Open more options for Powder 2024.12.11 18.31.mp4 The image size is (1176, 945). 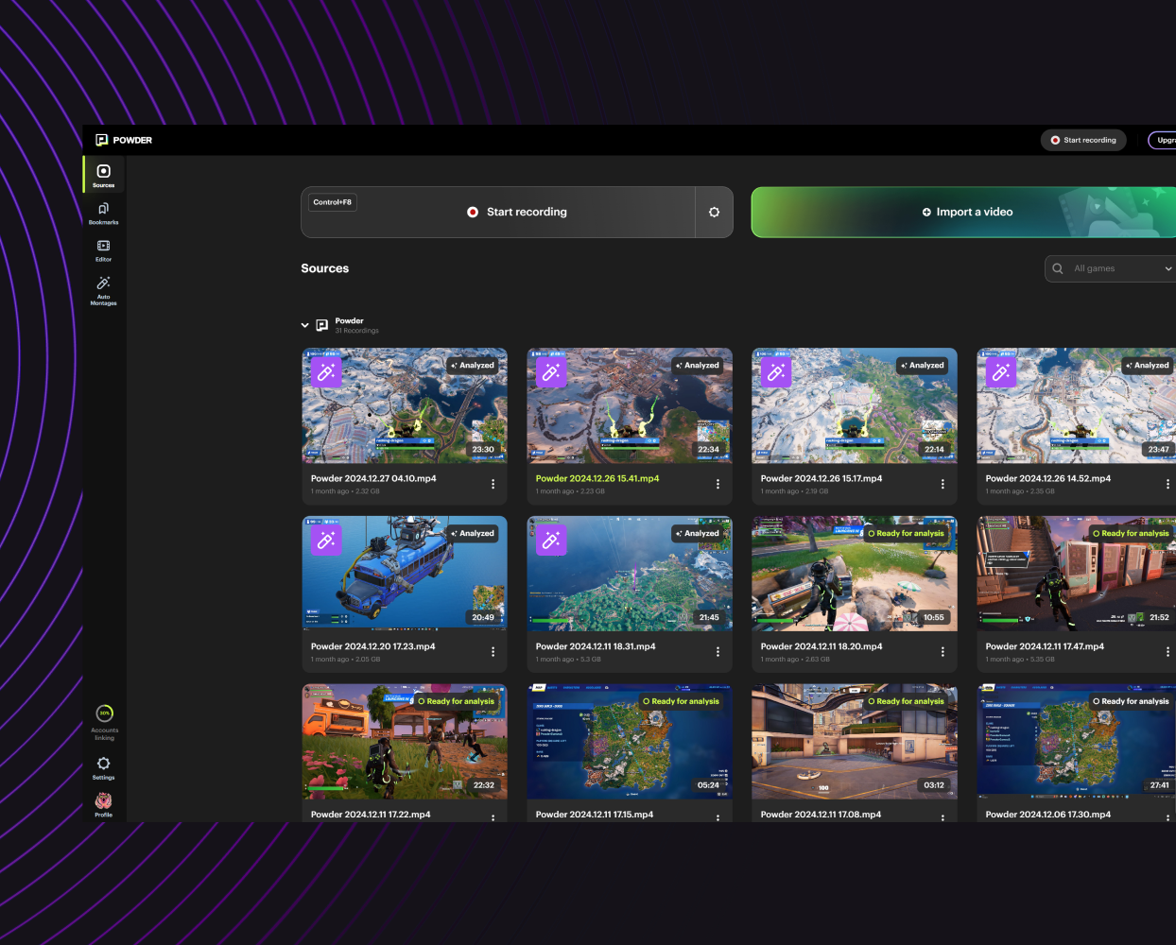click(x=718, y=652)
